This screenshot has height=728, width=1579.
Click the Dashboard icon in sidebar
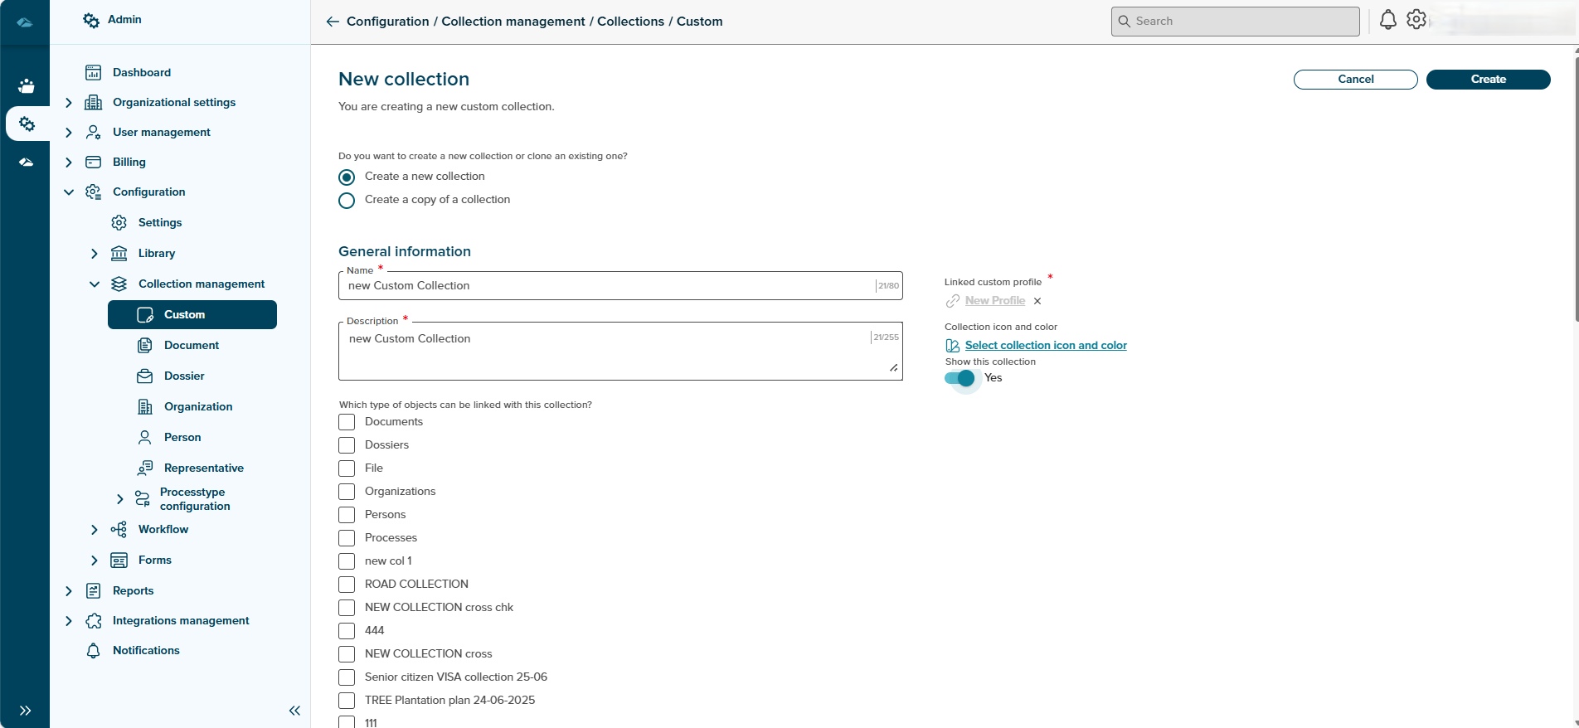click(x=94, y=73)
